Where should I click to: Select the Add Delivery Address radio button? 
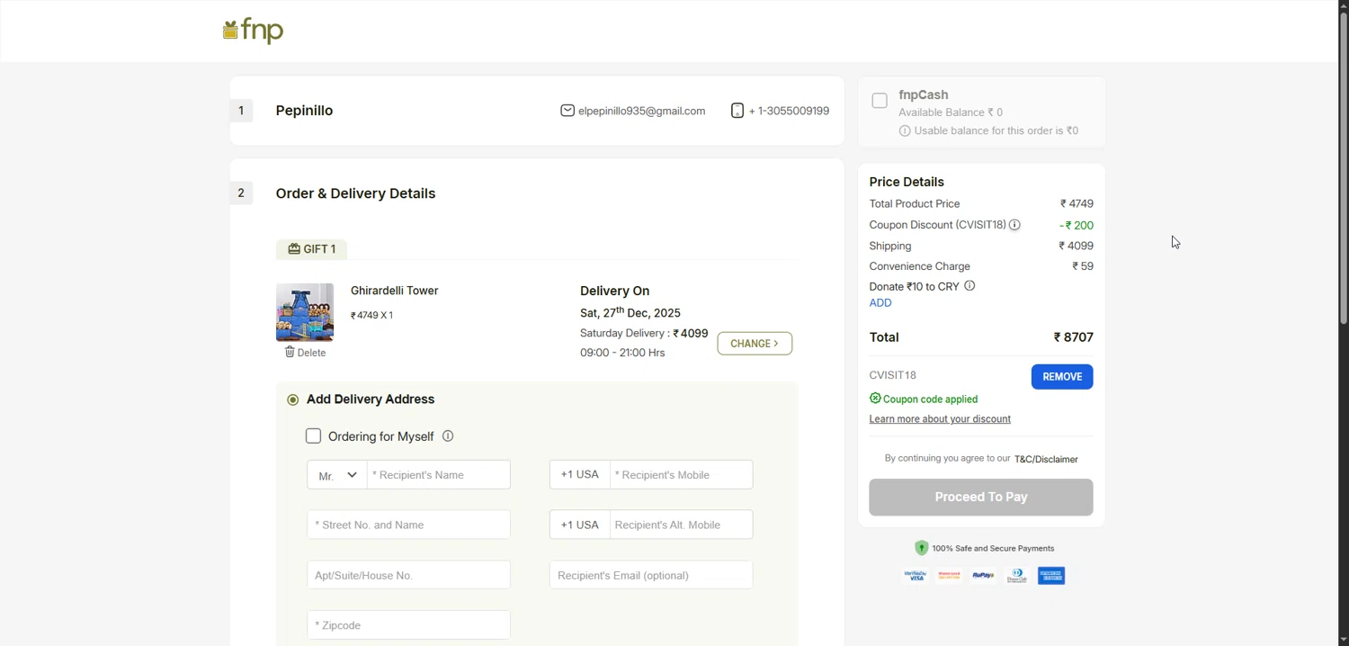point(293,399)
